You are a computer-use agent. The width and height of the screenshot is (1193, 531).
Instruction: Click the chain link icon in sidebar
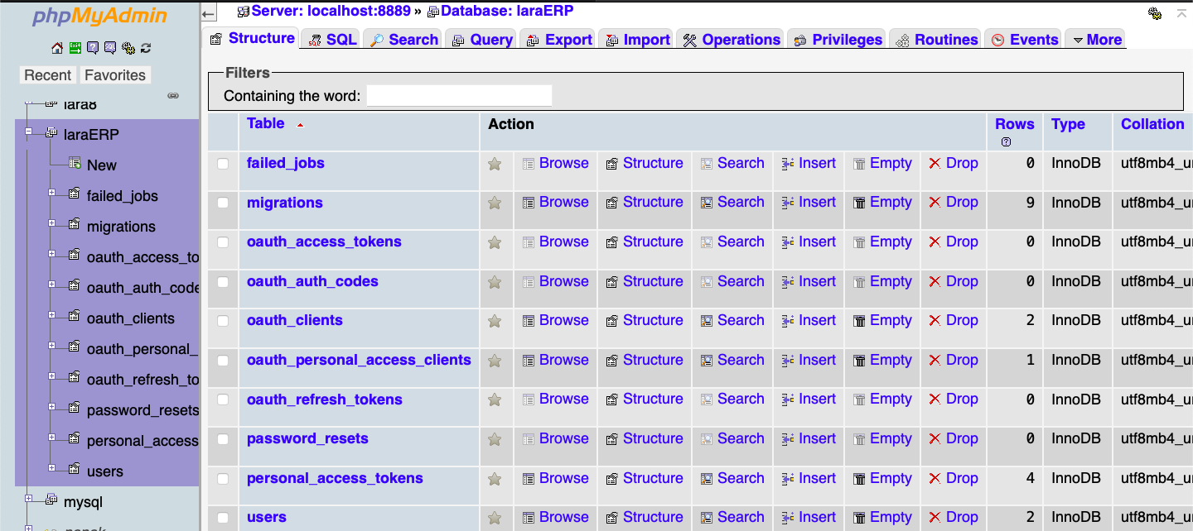point(173,96)
